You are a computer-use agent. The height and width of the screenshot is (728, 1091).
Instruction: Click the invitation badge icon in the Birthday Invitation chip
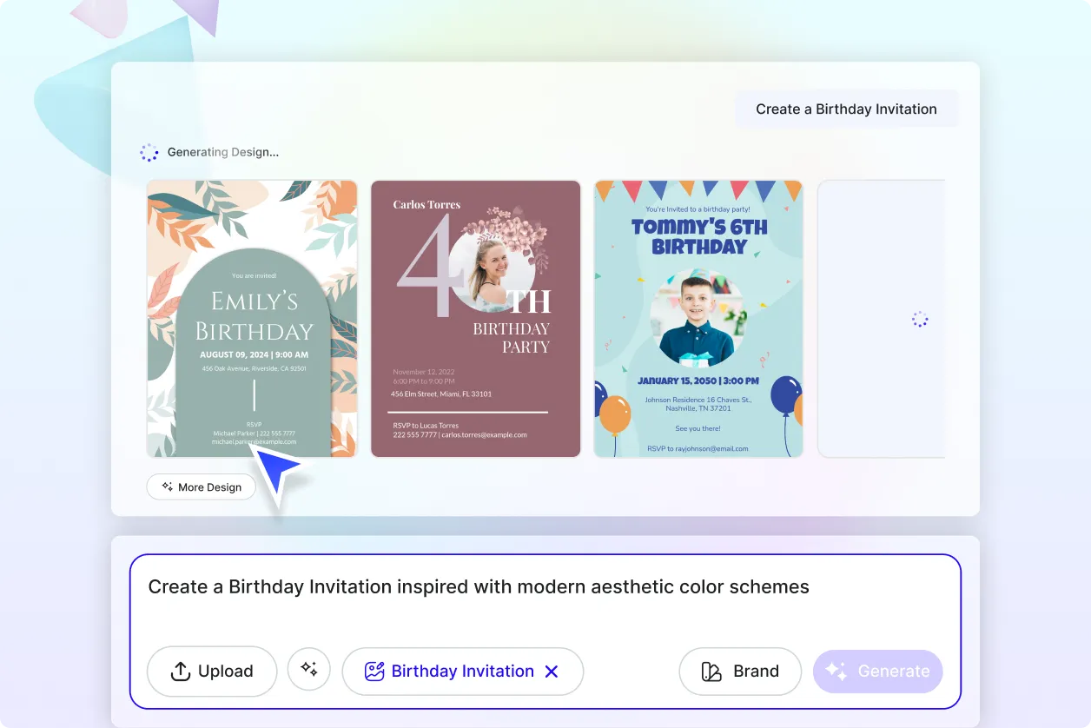click(x=374, y=671)
